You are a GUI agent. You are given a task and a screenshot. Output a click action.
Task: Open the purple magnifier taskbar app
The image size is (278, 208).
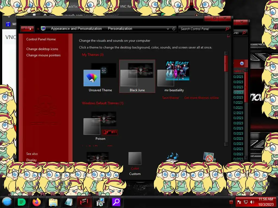pyautogui.click(x=116, y=202)
